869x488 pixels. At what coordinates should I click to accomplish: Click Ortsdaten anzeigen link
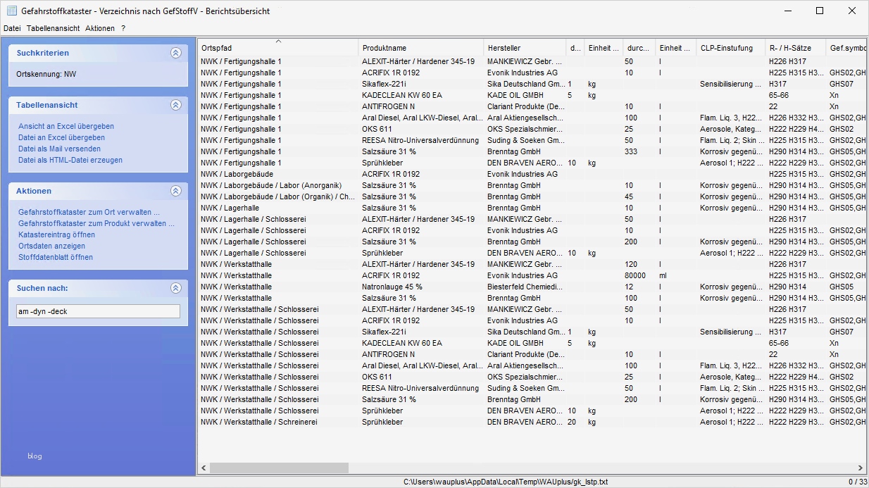click(51, 246)
